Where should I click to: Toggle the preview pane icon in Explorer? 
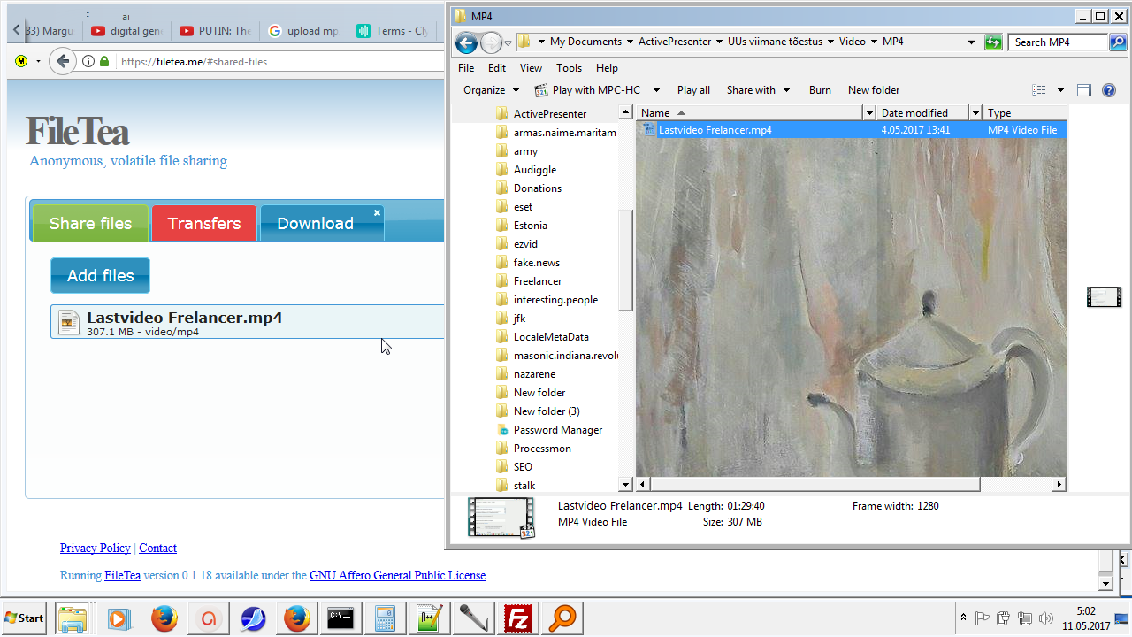[x=1084, y=90]
